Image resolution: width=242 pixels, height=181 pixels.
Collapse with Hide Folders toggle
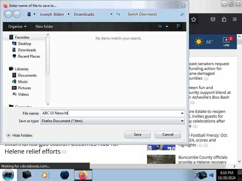(19, 135)
